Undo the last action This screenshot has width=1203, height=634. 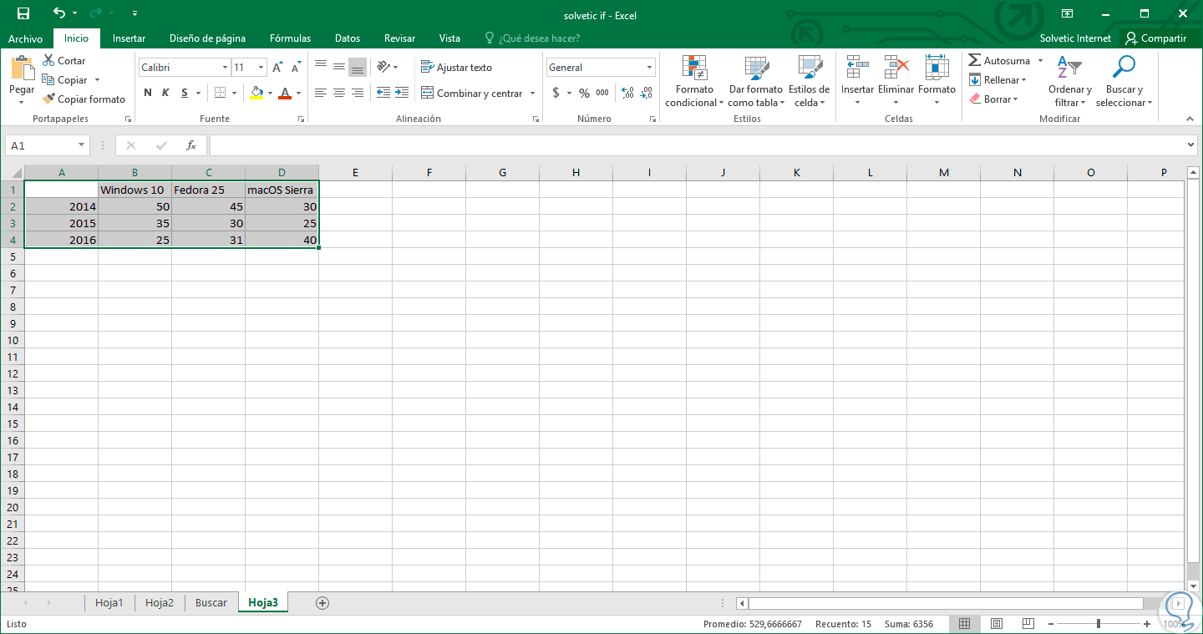pyautogui.click(x=58, y=13)
